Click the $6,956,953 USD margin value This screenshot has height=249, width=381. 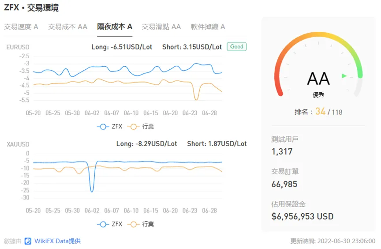pos(302,216)
